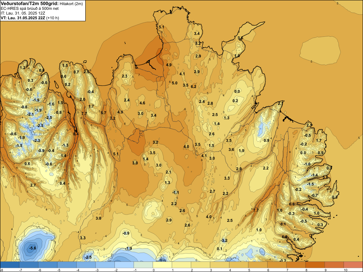Click the 'Veðurstofan/T2m 500grid:' title text
Image resolution: width=363 pixels, height=272 pixels.
tap(30, 3)
